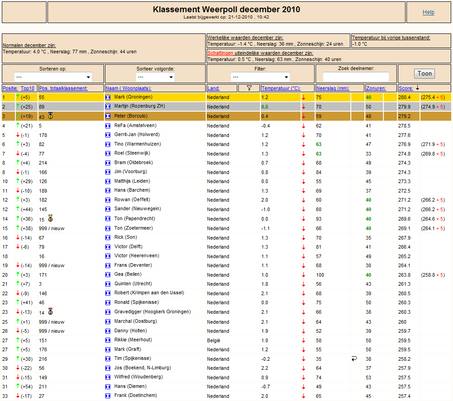Click the medal icon in Gravedigger's row
Viewport: 453px width, 401px height.
[x=51, y=311]
